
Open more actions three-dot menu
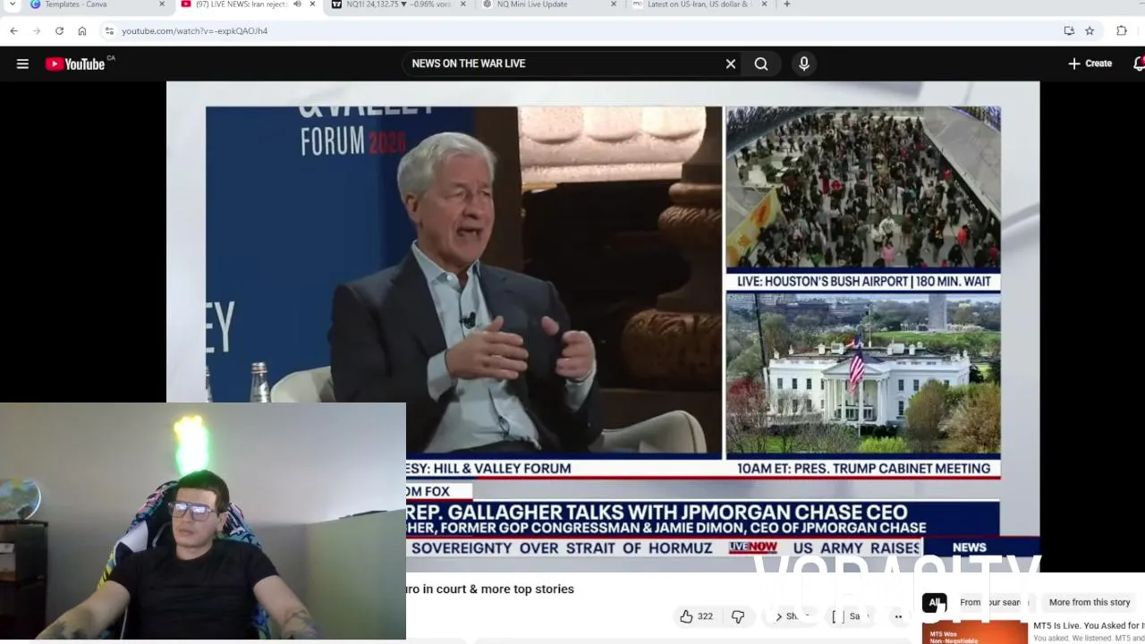(x=898, y=616)
